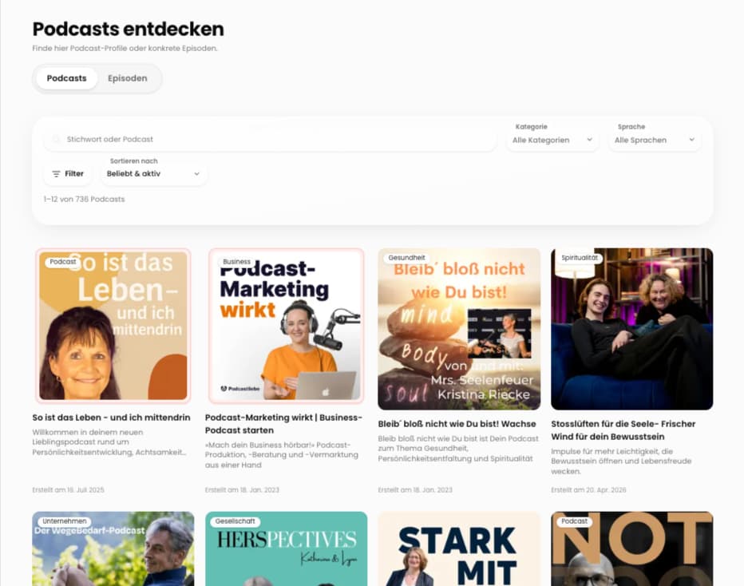Focus the Stichwort oder Podcast search field
This screenshot has height=586, width=744.
click(x=270, y=140)
